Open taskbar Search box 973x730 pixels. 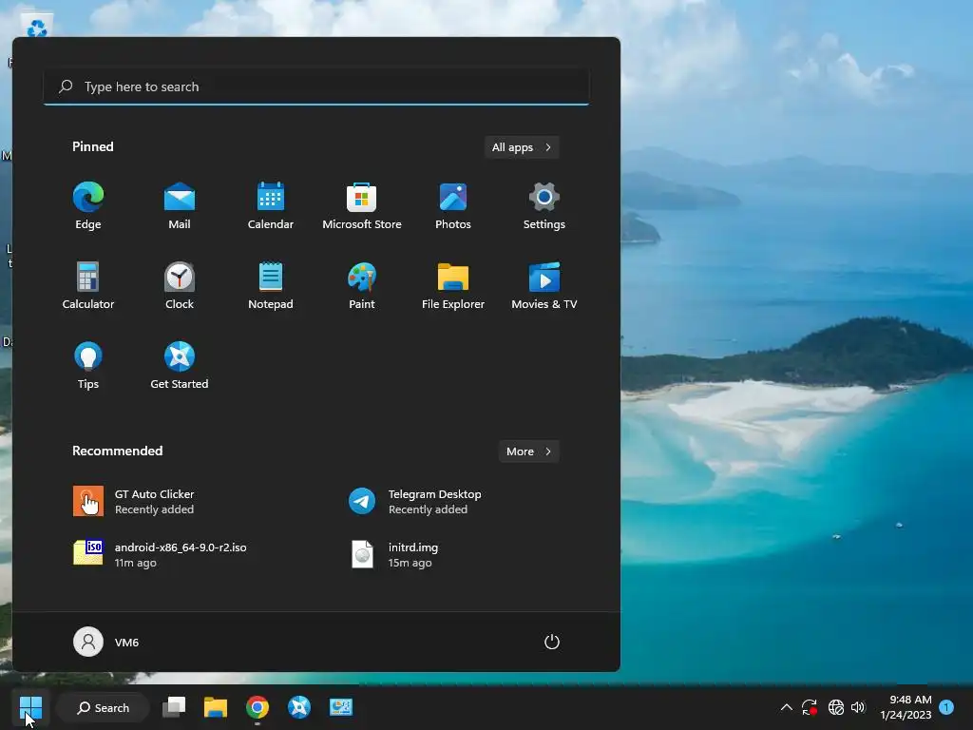pyautogui.click(x=103, y=707)
